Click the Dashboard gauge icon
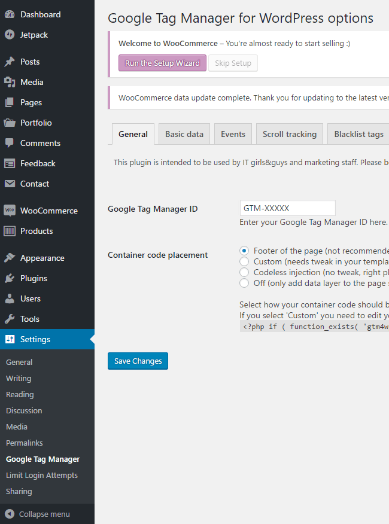The height and width of the screenshot is (524, 389). click(10, 14)
